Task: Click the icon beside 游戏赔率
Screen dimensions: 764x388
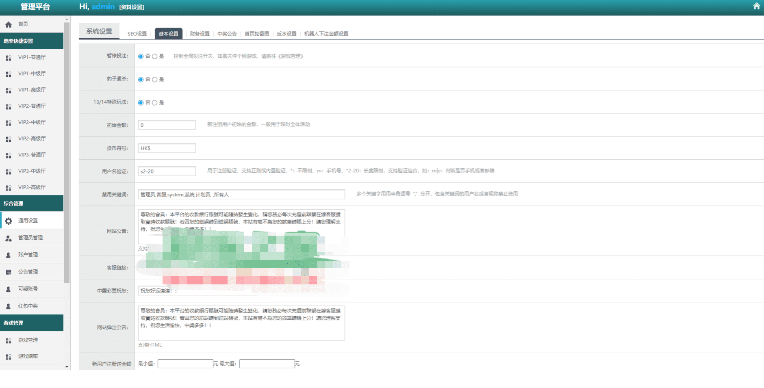Action: tap(9, 357)
